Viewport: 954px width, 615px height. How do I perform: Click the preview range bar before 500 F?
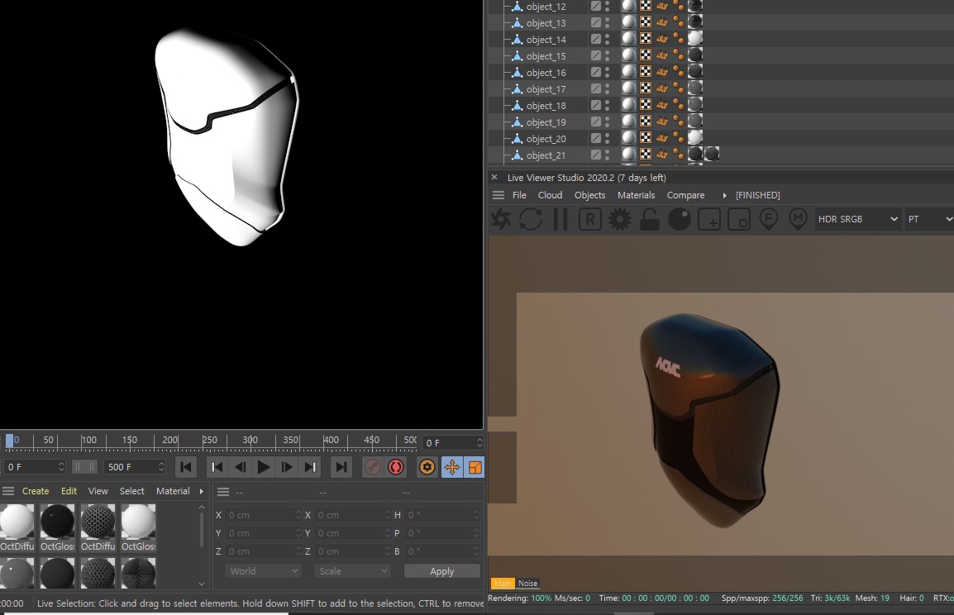point(84,466)
